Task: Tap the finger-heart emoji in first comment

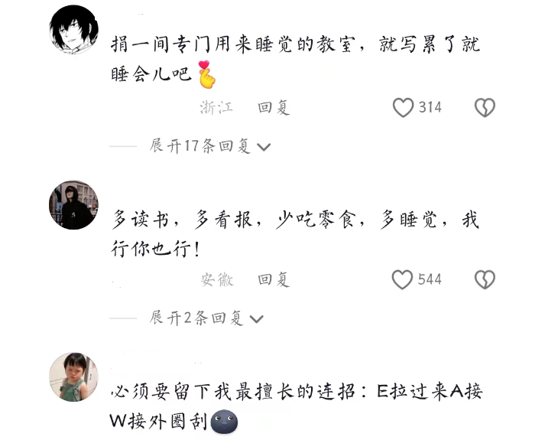Action: coord(206,74)
